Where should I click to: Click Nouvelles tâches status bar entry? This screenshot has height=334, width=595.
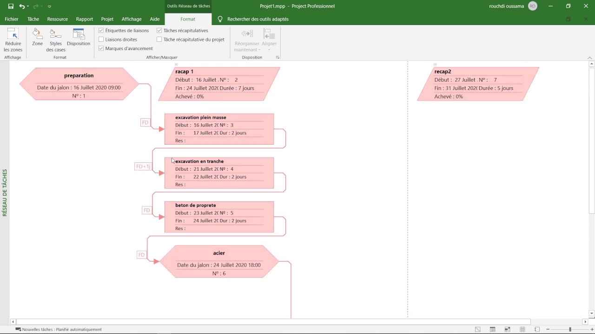(x=59, y=329)
